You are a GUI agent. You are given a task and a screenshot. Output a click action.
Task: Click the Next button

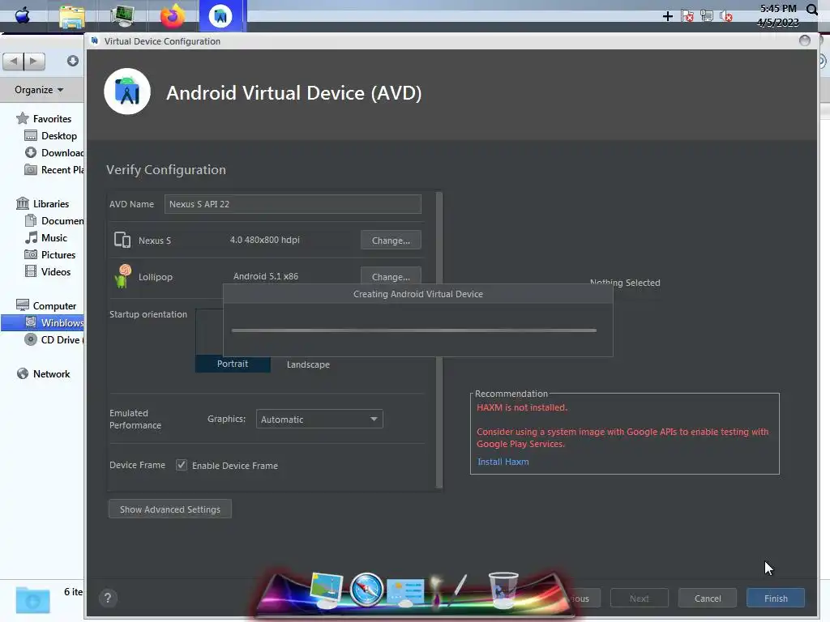coord(639,599)
